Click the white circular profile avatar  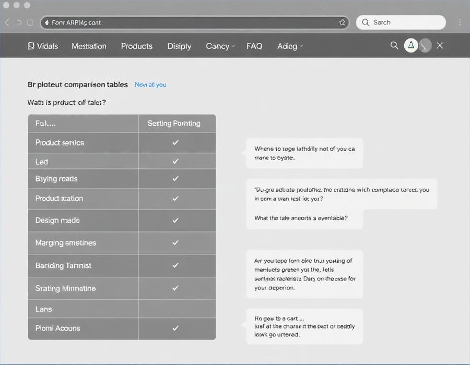click(411, 45)
